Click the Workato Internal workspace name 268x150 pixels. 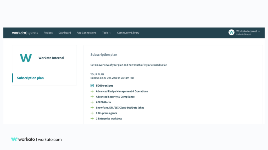[51, 58]
